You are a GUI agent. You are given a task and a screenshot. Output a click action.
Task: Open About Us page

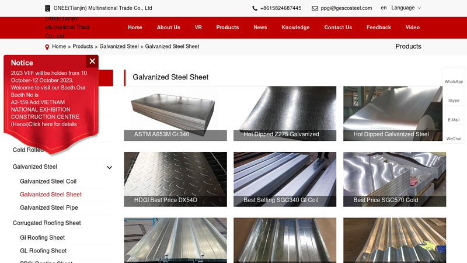(x=168, y=27)
